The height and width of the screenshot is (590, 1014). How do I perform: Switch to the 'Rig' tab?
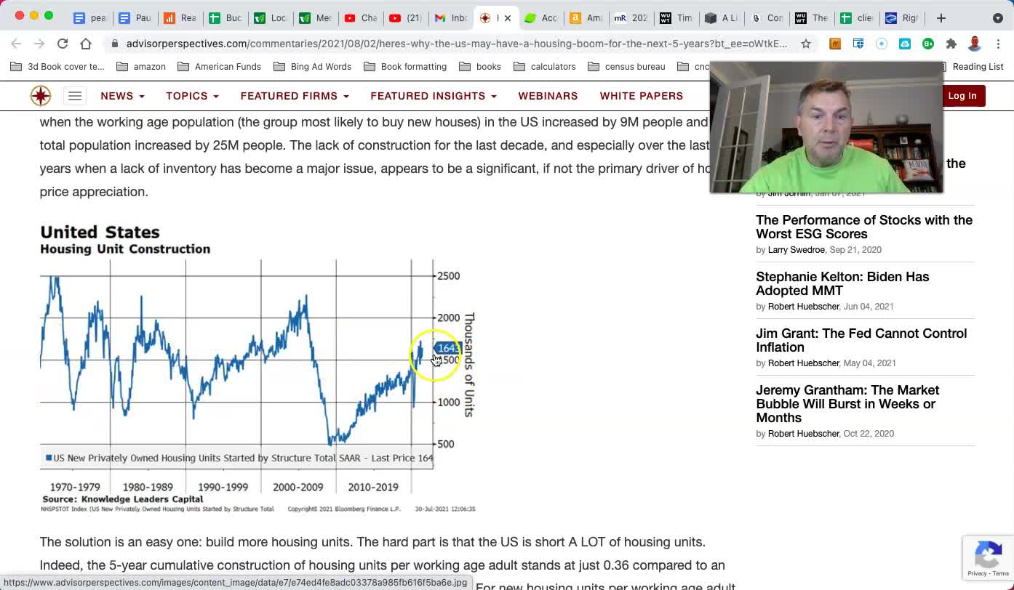pyautogui.click(x=901, y=17)
